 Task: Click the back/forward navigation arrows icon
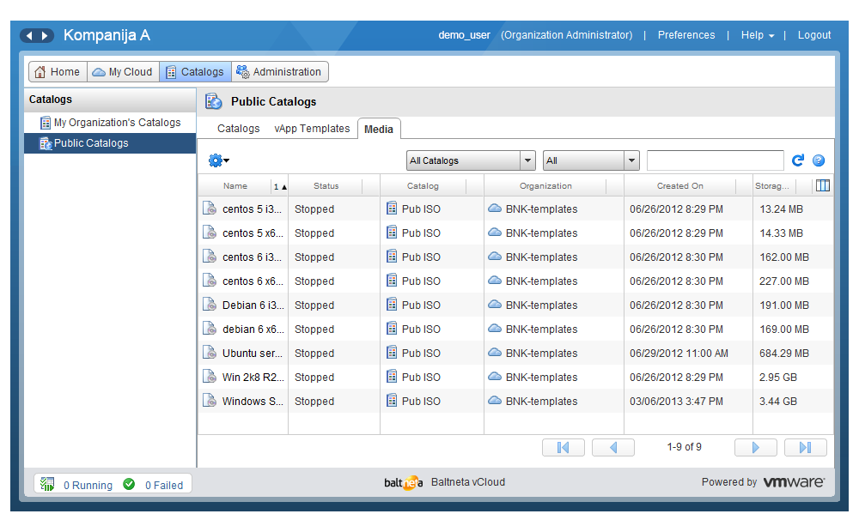tap(37, 35)
